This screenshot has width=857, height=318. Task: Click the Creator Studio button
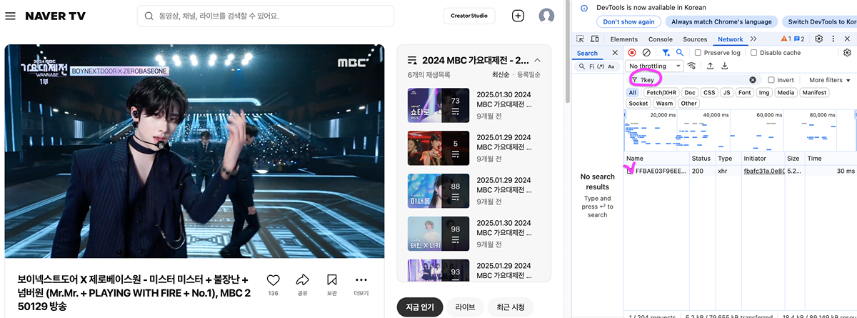[x=469, y=16]
